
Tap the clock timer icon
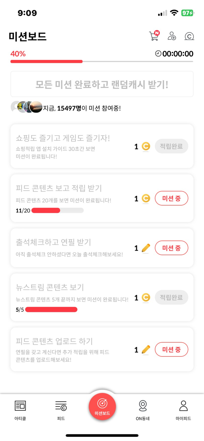pos(158,53)
